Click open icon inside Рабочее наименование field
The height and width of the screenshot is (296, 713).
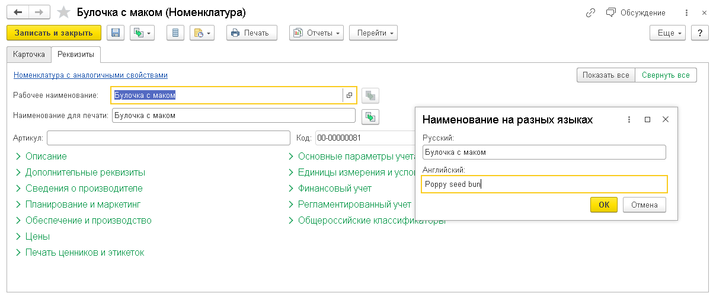click(x=349, y=95)
